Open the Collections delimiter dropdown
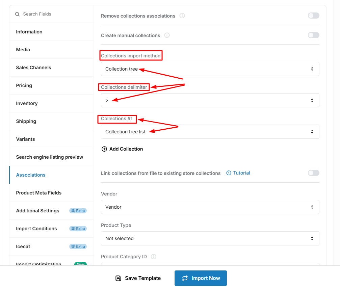The width and height of the screenshot is (340, 288). click(x=210, y=100)
